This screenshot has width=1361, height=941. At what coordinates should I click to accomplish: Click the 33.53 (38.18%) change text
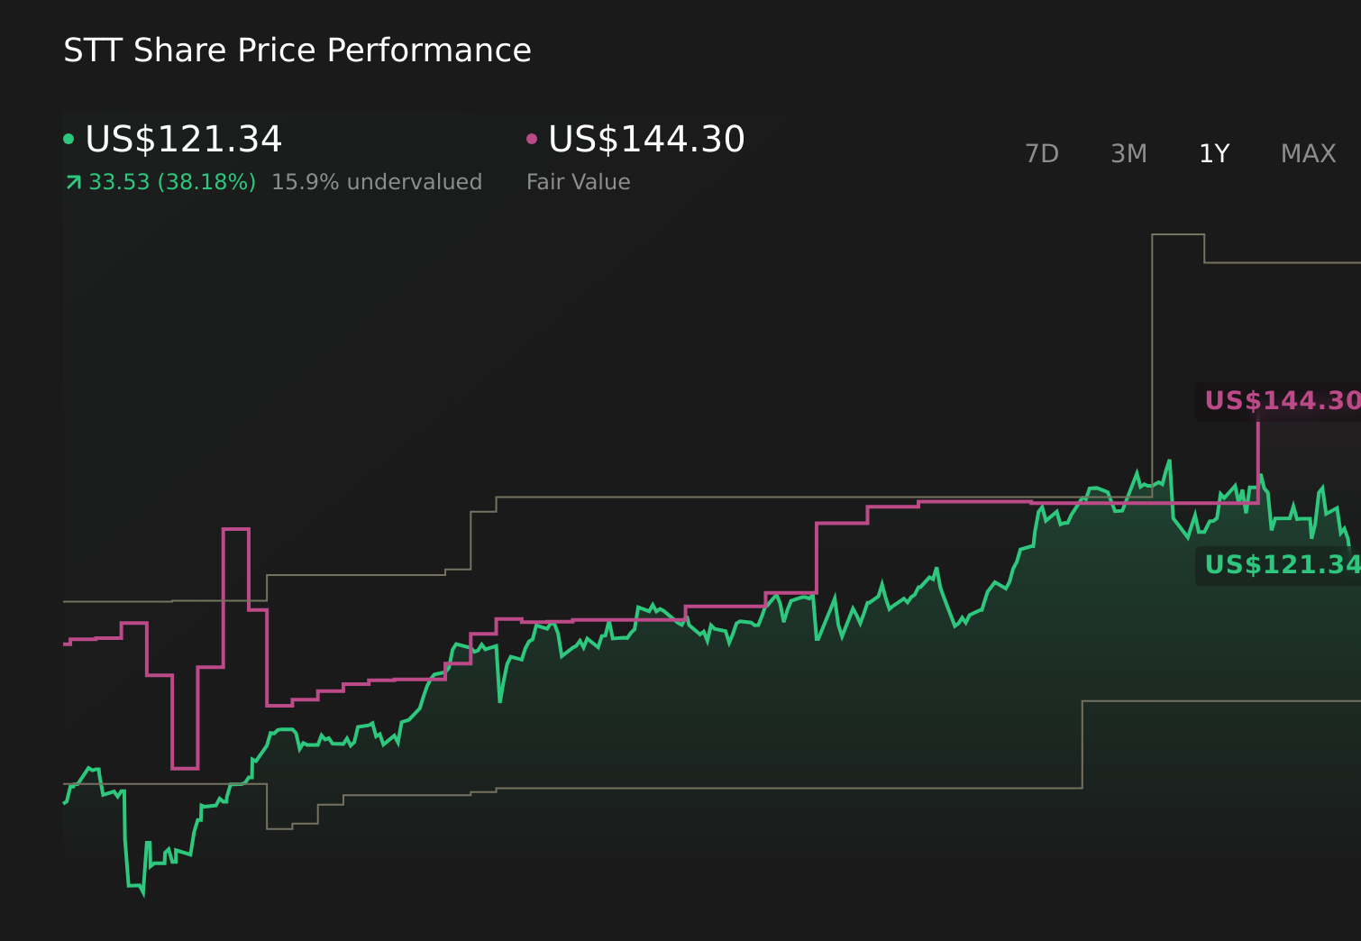point(172,182)
